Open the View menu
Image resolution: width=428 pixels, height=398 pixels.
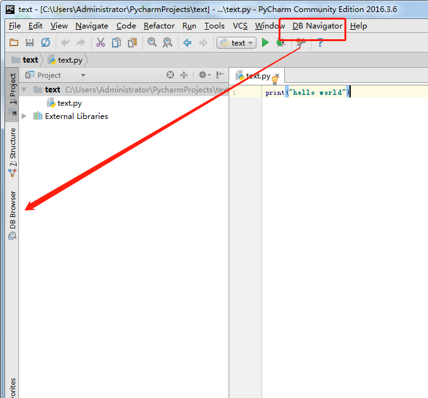pyautogui.click(x=59, y=26)
